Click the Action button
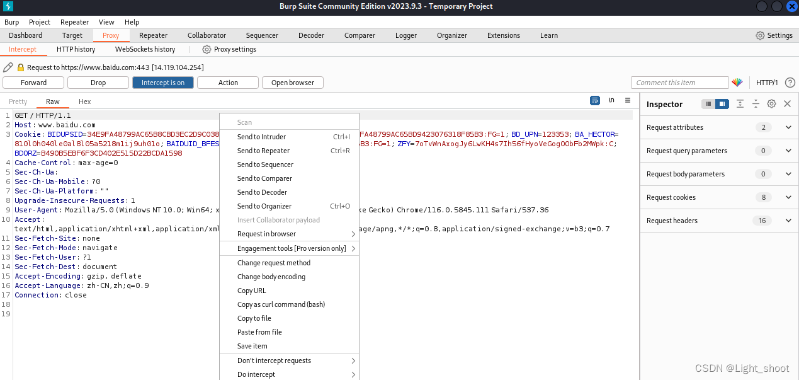The height and width of the screenshot is (380, 799). pyautogui.click(x=228, y=83)
